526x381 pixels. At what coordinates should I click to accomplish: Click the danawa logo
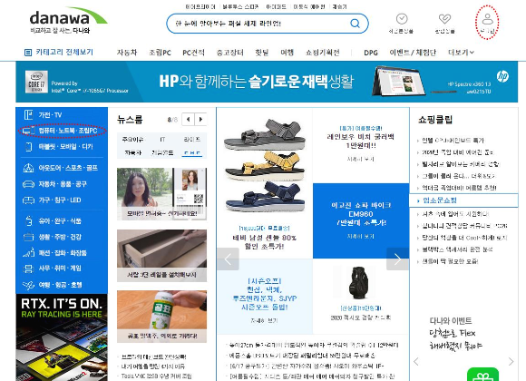coord(68,21)
